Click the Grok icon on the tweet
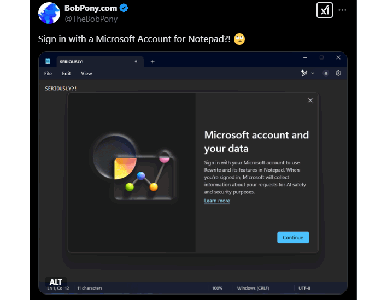Image resolution: width=387 pixels, height=300 pixels. 325,10
